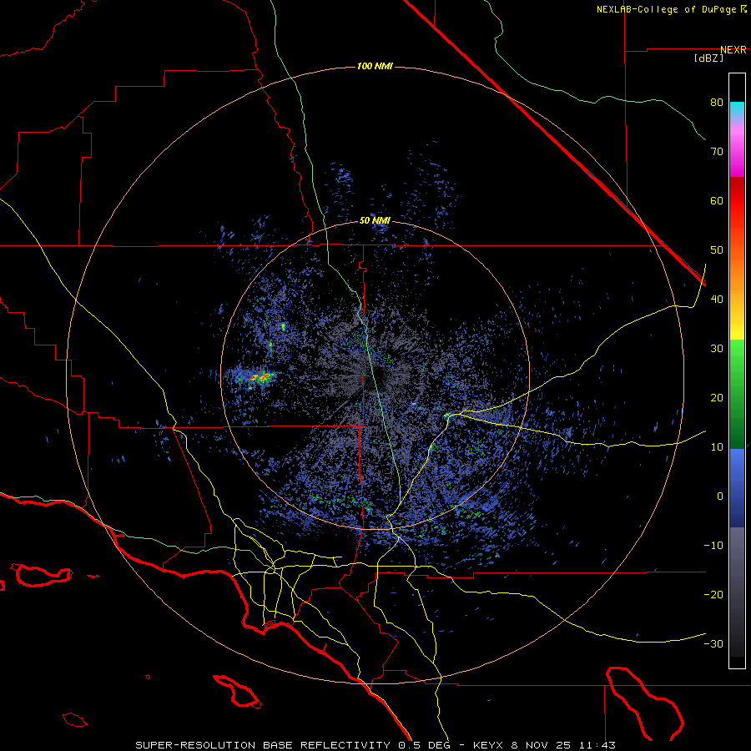This screenshot has width=751, height=751.
Task: Click the 0 dBZ scale value
Action: (720, 496)
